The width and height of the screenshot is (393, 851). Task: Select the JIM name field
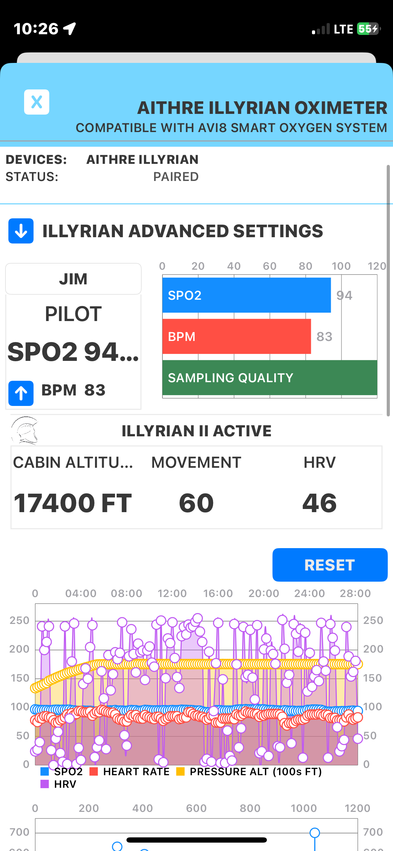(x=73, y=279)
